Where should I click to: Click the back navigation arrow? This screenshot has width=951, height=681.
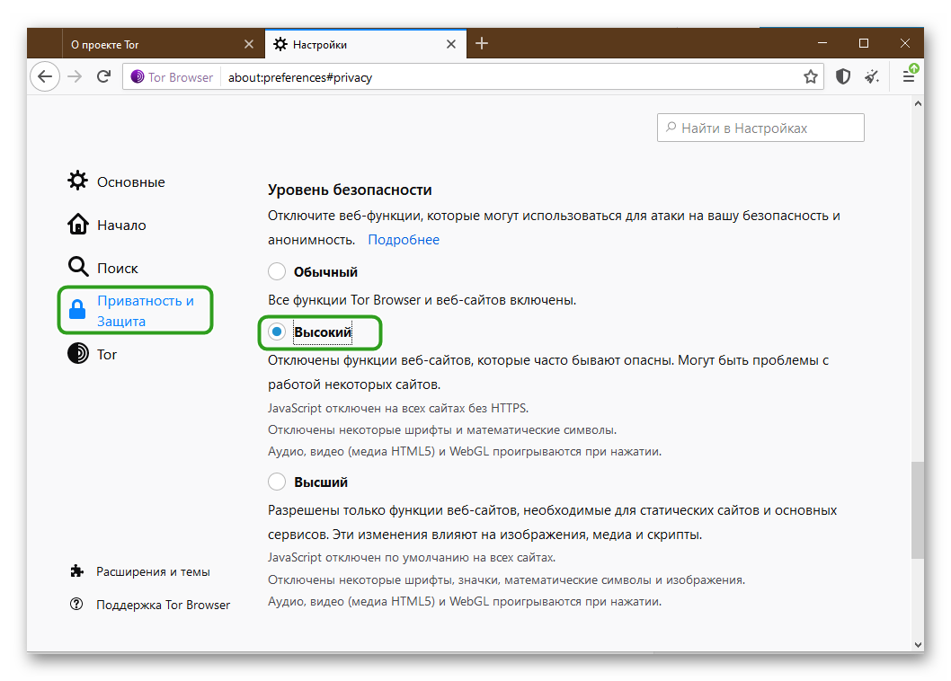coord(45,77)
